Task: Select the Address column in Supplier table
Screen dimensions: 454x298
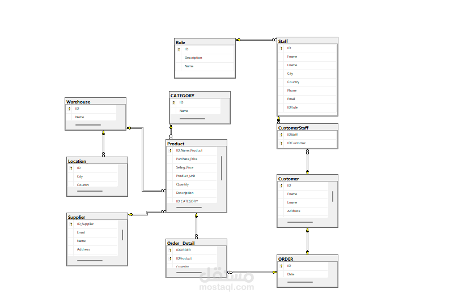Action: [x=93, y=249]
